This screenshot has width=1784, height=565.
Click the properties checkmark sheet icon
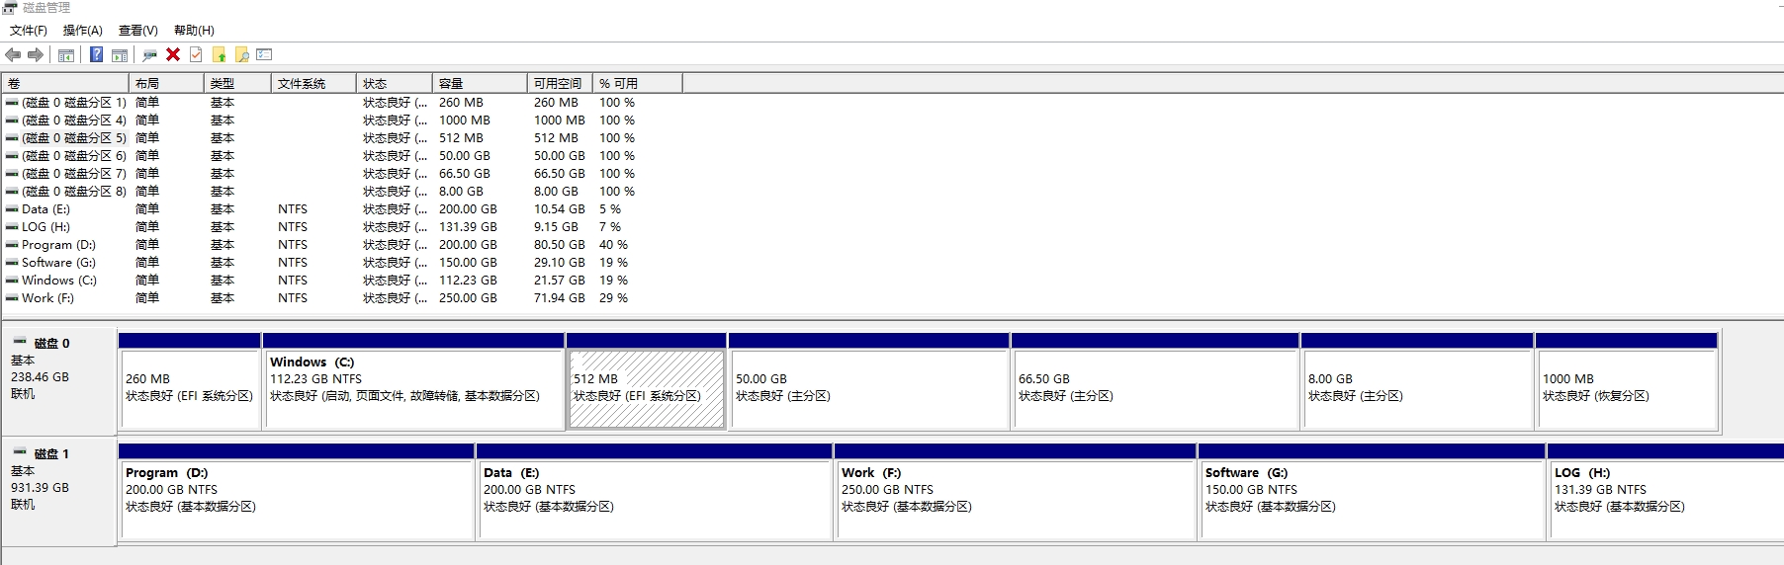(196, 55)
